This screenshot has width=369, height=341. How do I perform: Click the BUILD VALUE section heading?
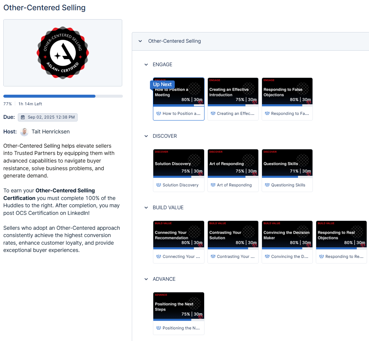pyautogui.click(x=168, y=208)
